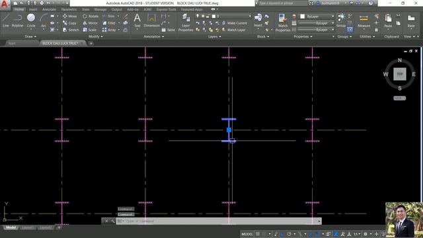Image resolution: width=423 pixels, height=238 pixels.
Task: Click the keyword search box in title bar
Action: 283,3
